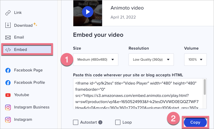Click the Instagram Business logo icon
This screenshot has height=129, width=214.
(x=8, y=107)
